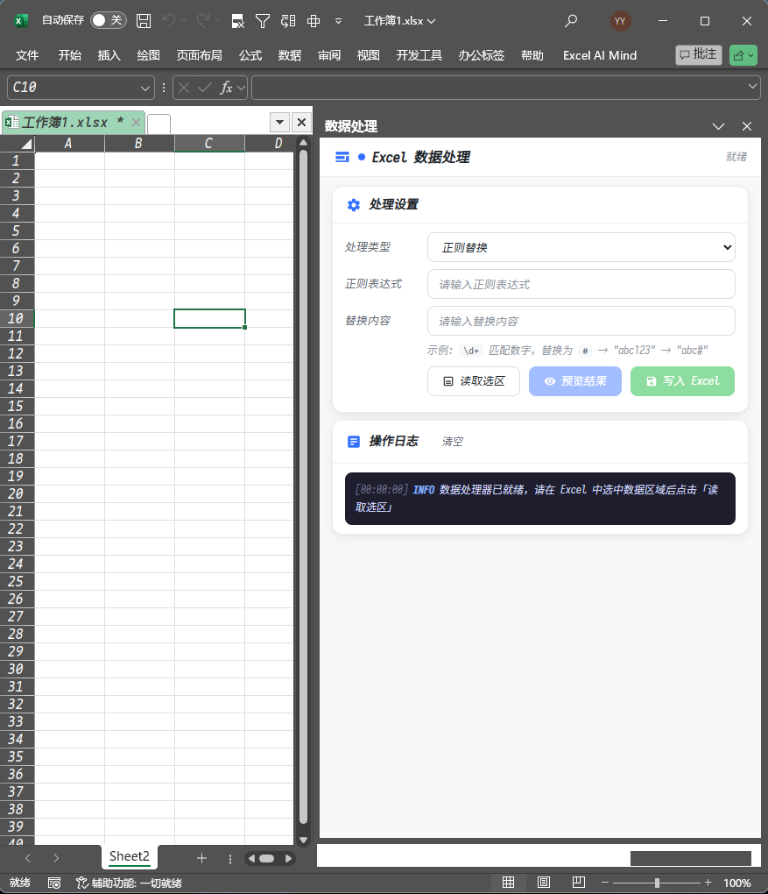Select the Sheet2 sheet tab
The height and width of the screenshot is (894, 768).
tap(130, 856)
